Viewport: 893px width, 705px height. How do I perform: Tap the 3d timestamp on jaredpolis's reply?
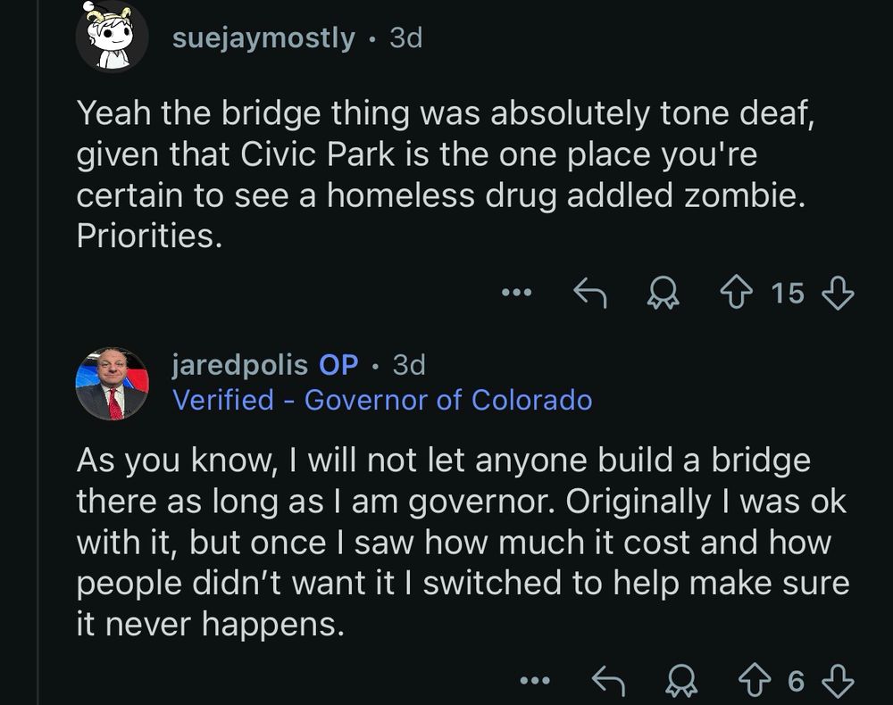click(x=409, y=365)
